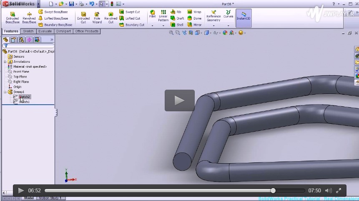Click the Extruded Boss/Base tool
The height and width of the screenshot is (201, 359).
coord(12,17)
